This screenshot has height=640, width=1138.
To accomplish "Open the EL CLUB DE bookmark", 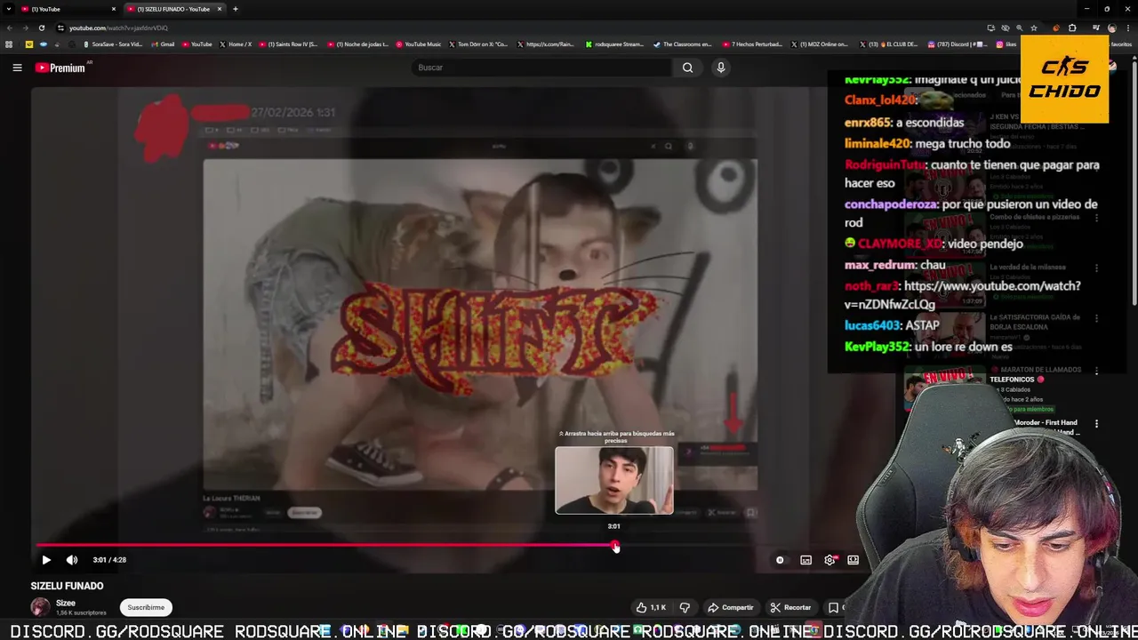I will point(886,44).
